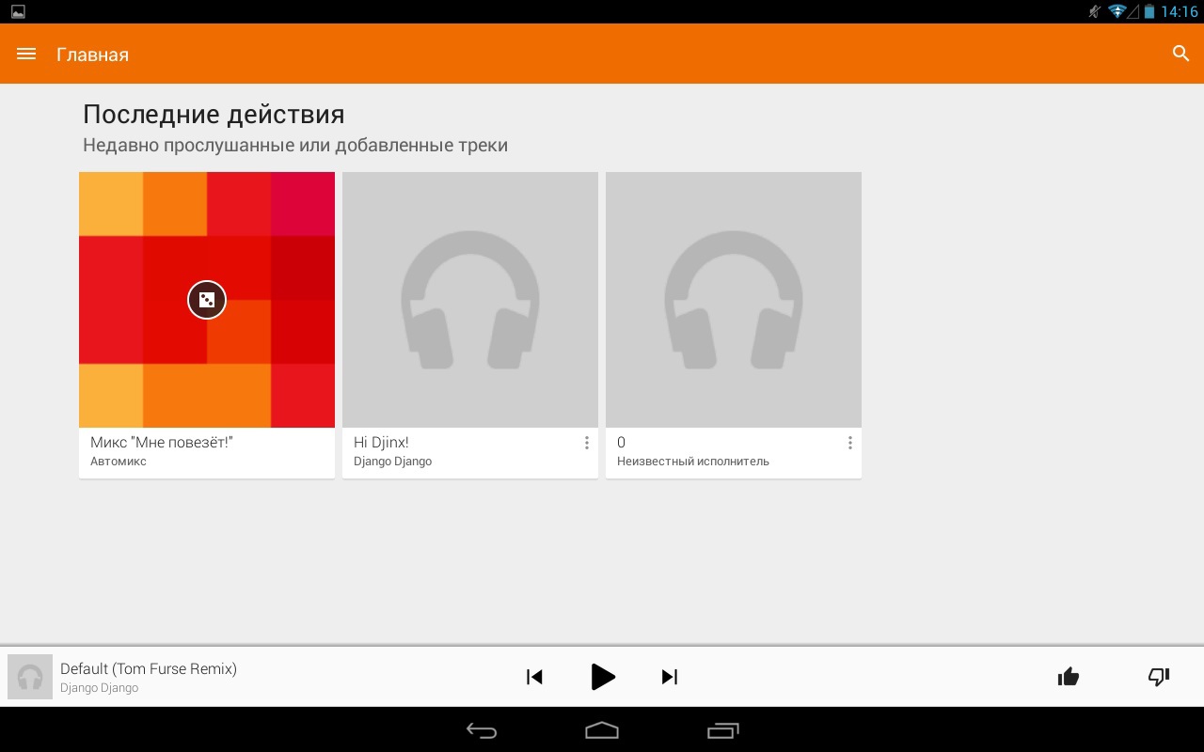Image resolution: width=1204 pixels, height=752 pixels.
Task: Open the Hi Djinx! album artwork
Action: pyautogui.click(x=470, y=300)
